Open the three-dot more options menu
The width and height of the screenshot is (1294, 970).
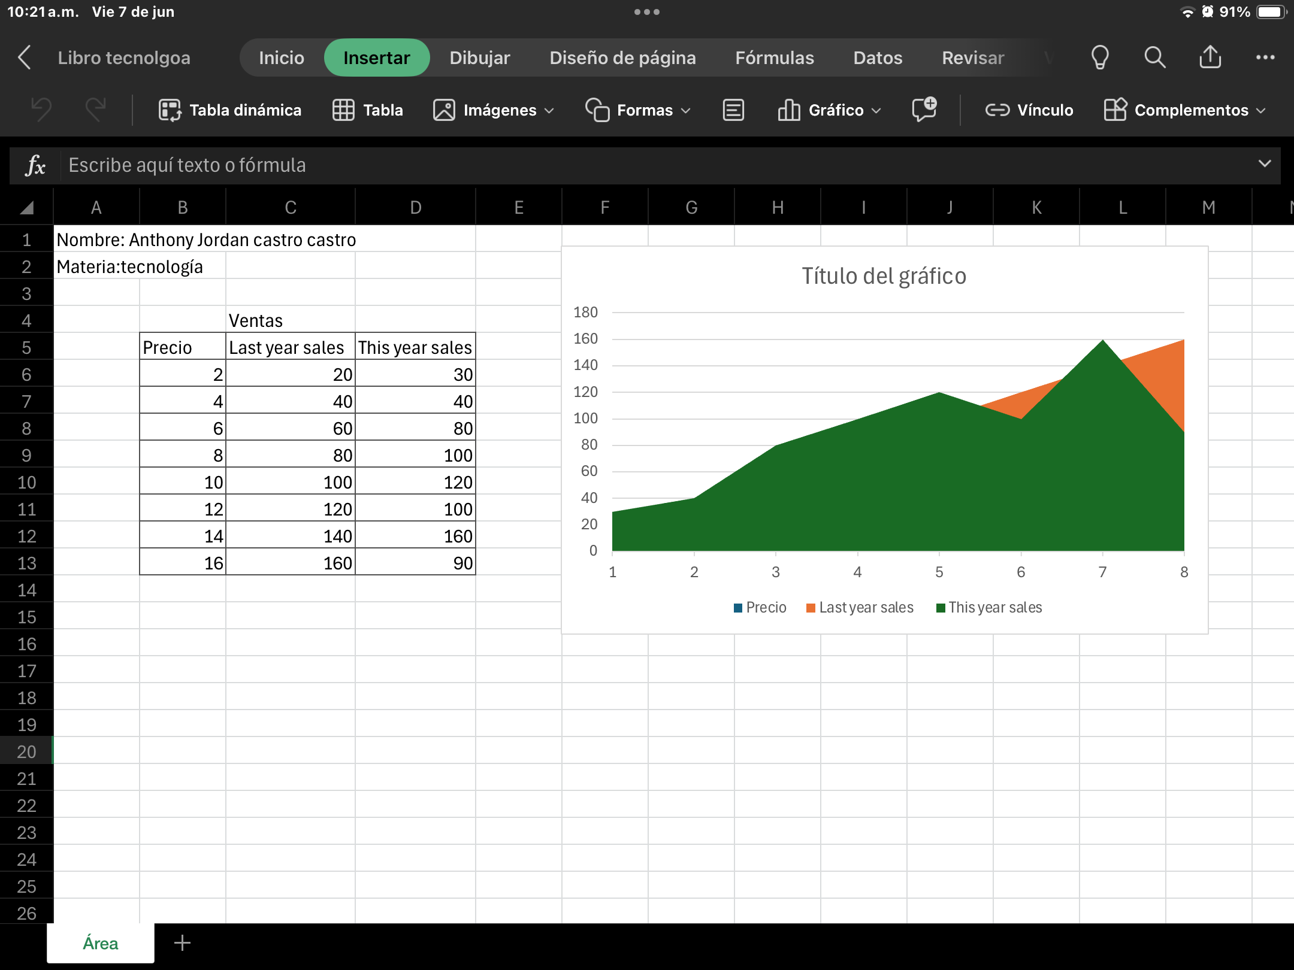[1265, 57]
